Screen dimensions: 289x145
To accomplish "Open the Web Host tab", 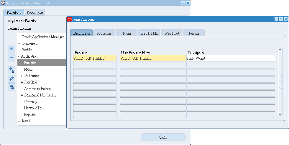I will pos(172,33).
